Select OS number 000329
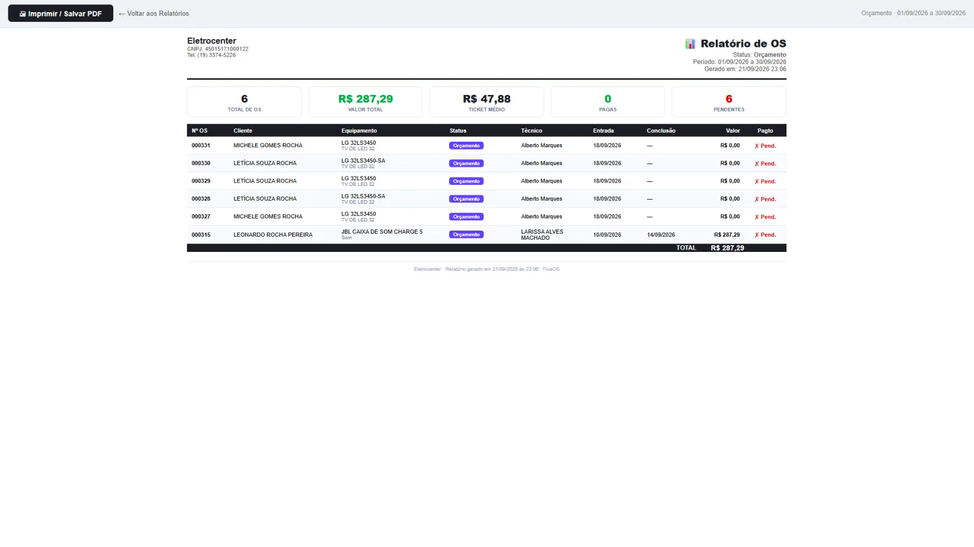974x547 pixels. (201, 181)
